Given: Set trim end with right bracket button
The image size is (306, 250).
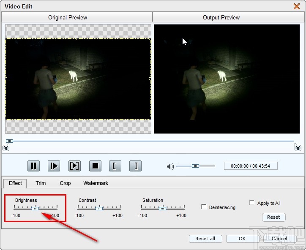Looking at the screenshot, I should pos(135,166).
